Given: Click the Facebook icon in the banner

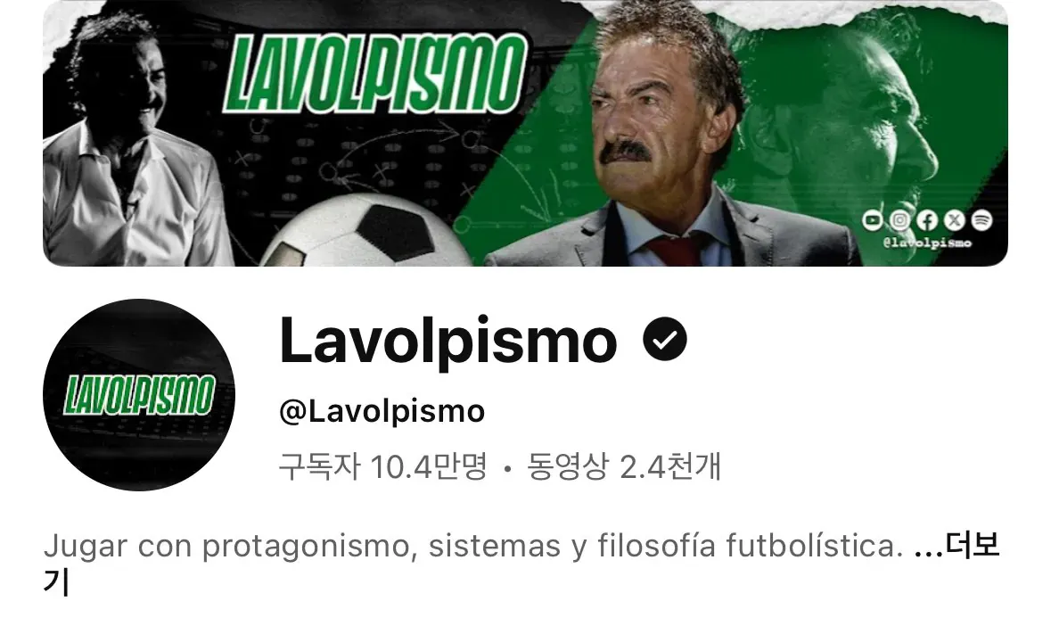Looking at the screenshot, I should [x=927, y=220].
